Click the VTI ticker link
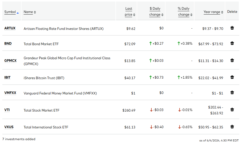This screenshot has width=245, height=145. (7, 110)
